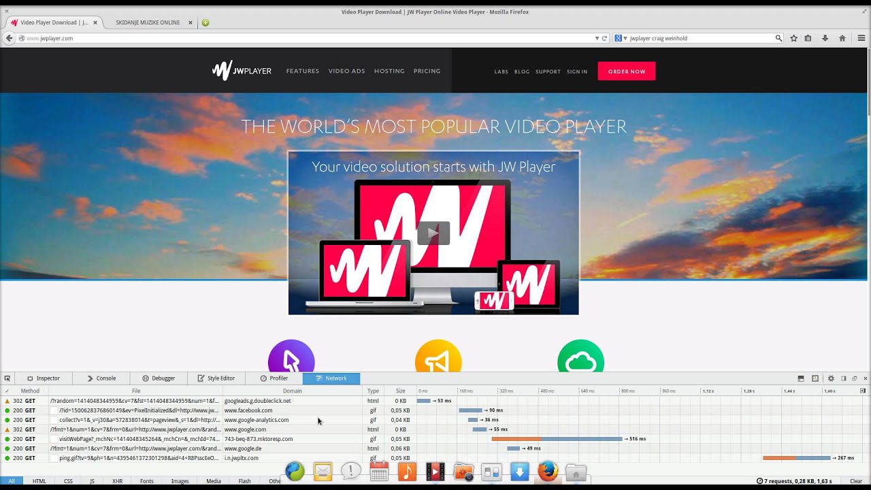Open the music note app in the dock
Screen dimensions: 871x490
pyautogui.click(x=407, y=471)
